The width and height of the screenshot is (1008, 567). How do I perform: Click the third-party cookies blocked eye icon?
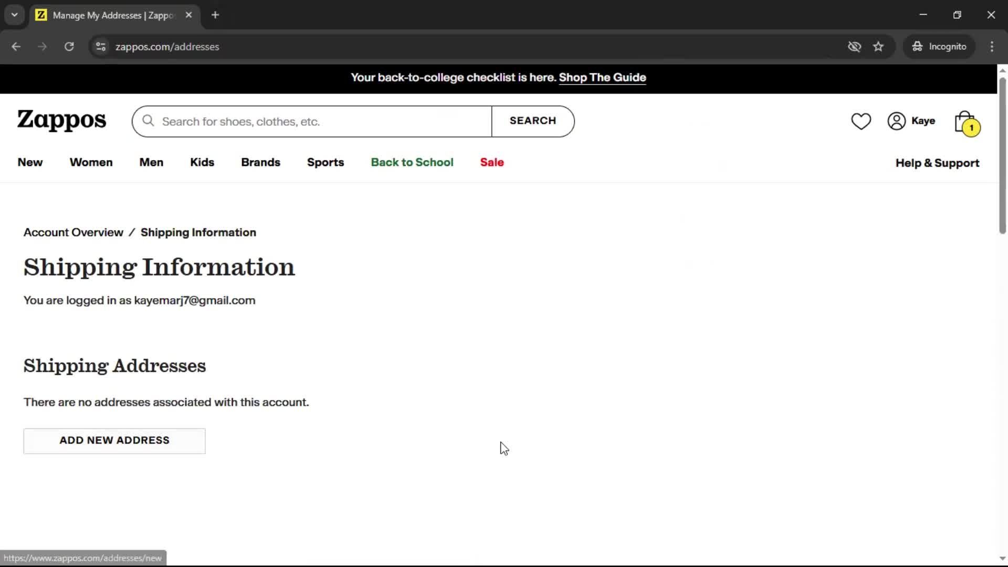[x=854, y=47]
